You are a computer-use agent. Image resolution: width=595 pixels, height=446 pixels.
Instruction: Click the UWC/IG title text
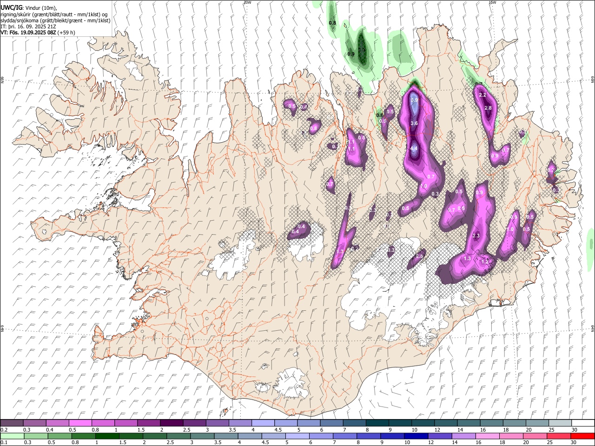click(11, 8)
